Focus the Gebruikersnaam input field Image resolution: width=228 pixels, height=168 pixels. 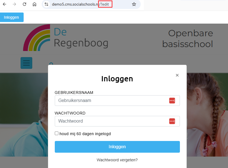tap(117, 101)
